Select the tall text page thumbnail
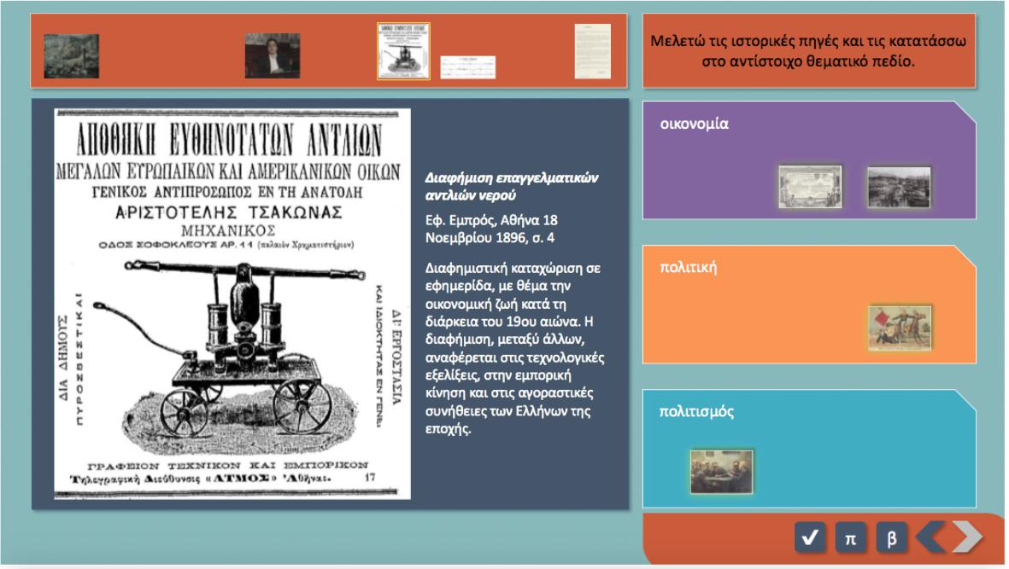Image resolution: width=1009 pixels, height=569 pixels. tap(593, 51)
